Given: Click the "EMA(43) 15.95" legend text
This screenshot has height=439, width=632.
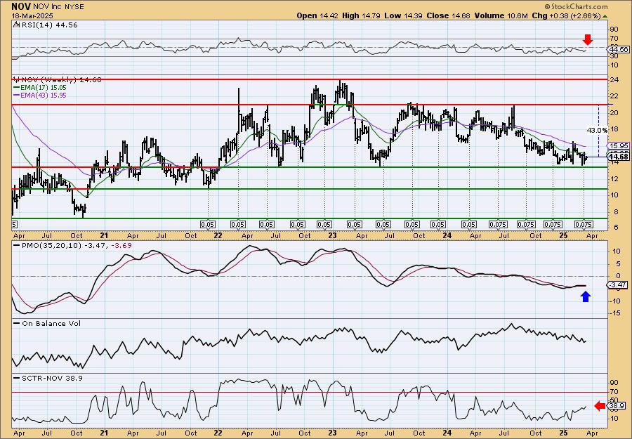Looking at the screenshot, I should click(43, 96).
